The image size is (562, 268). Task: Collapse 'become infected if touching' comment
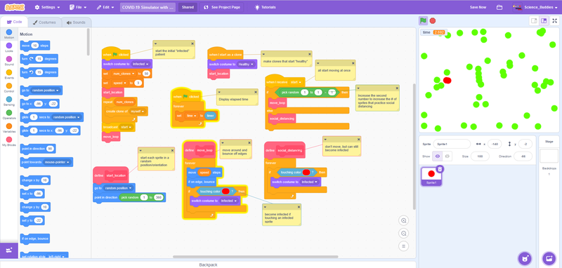click(x=266, y=207)
